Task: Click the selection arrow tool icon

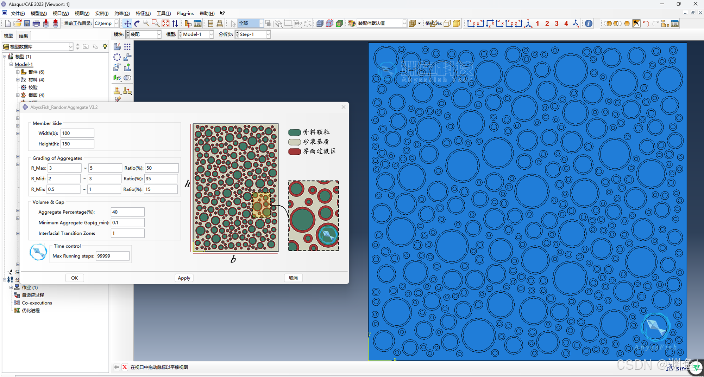Action: [x=233, y=24]
